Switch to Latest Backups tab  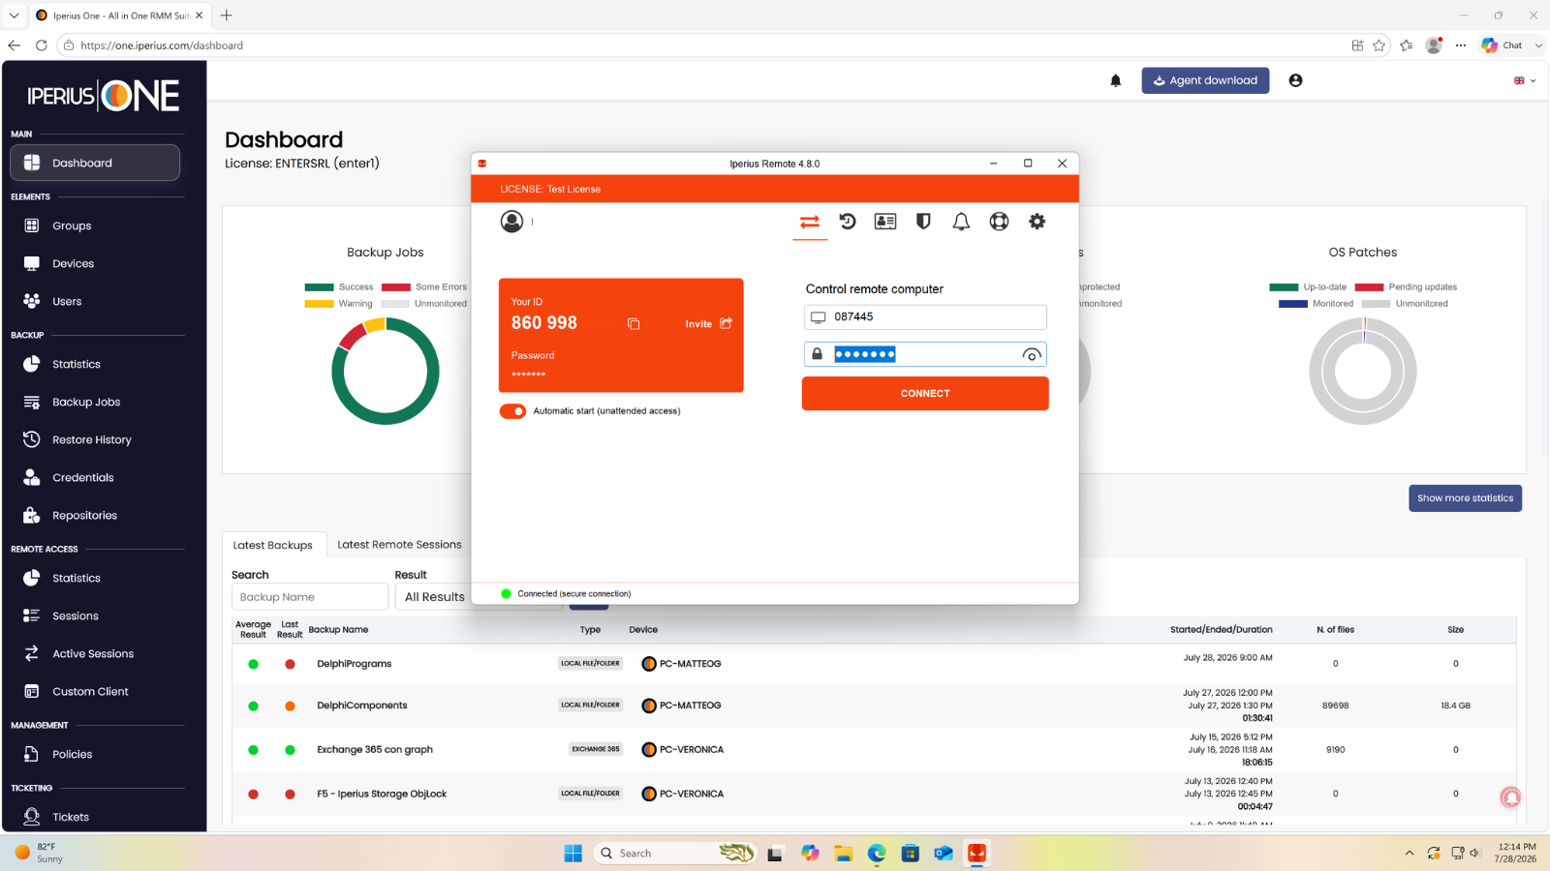coord(273,545)
